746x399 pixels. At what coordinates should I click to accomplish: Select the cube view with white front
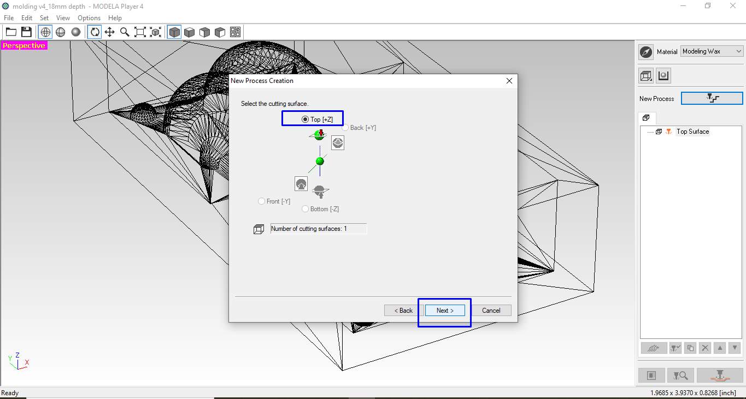[x=205, y=32]
